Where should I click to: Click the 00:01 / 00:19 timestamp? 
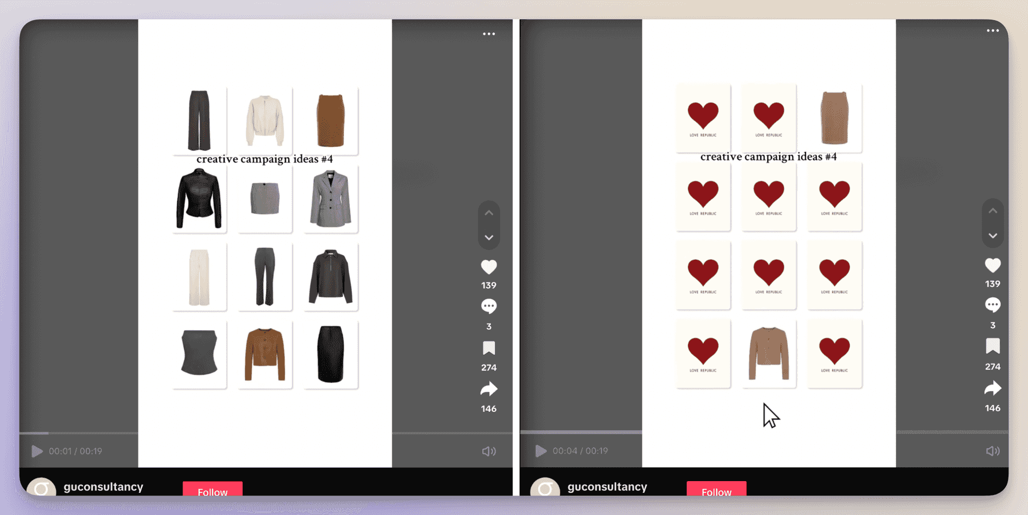[x=76, y=451]
